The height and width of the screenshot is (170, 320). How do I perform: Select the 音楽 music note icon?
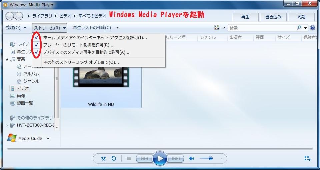[x=13, y=59]
